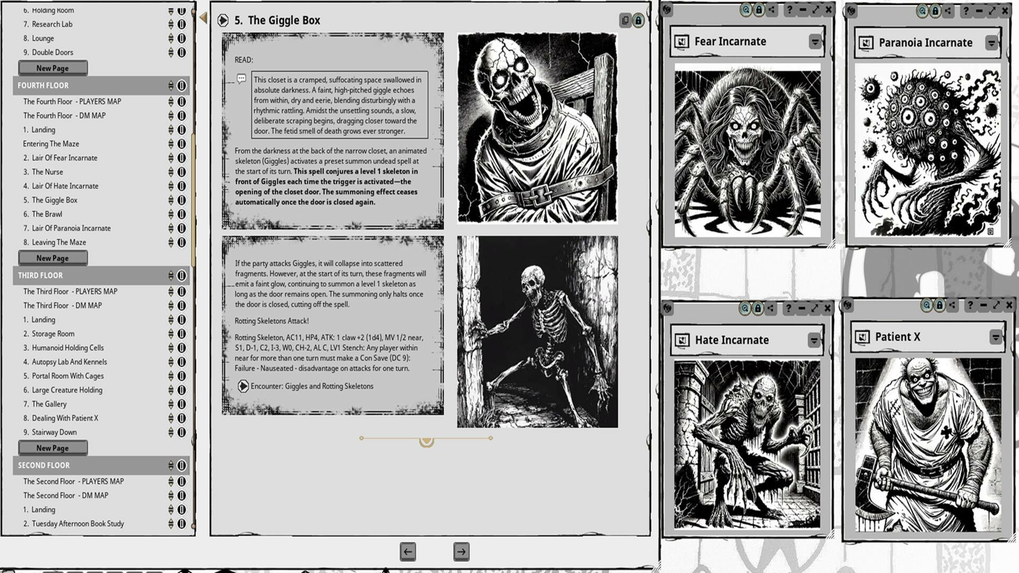The image size is (1019, 573).
Task: Click the sort arrows beside 'The Third Floor - DM MAP'
Action: [170, 305]
